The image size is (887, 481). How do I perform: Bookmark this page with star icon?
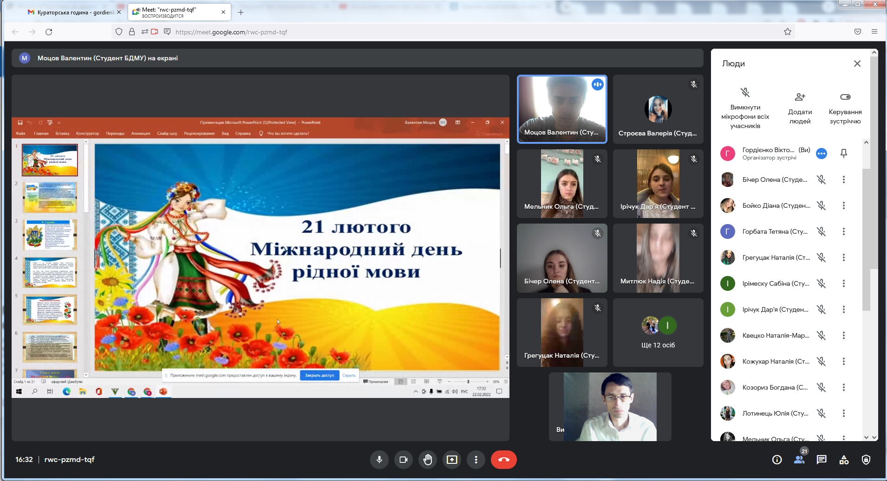[788, 32]
